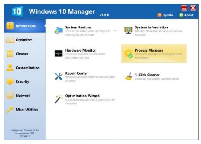Click the Security shield icon
The width and height of the screenshot is (201, 144).
pos(10,82)
